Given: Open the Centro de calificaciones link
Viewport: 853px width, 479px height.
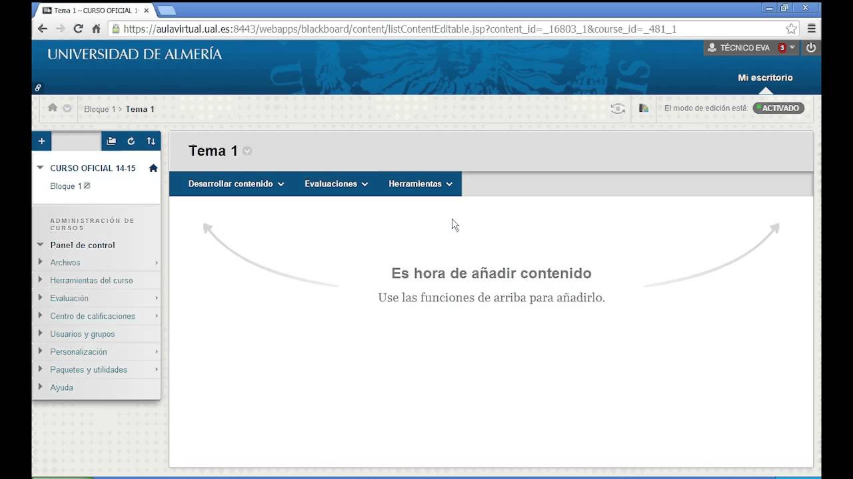Looking at the screenshot, I should [x=93, y=316].
